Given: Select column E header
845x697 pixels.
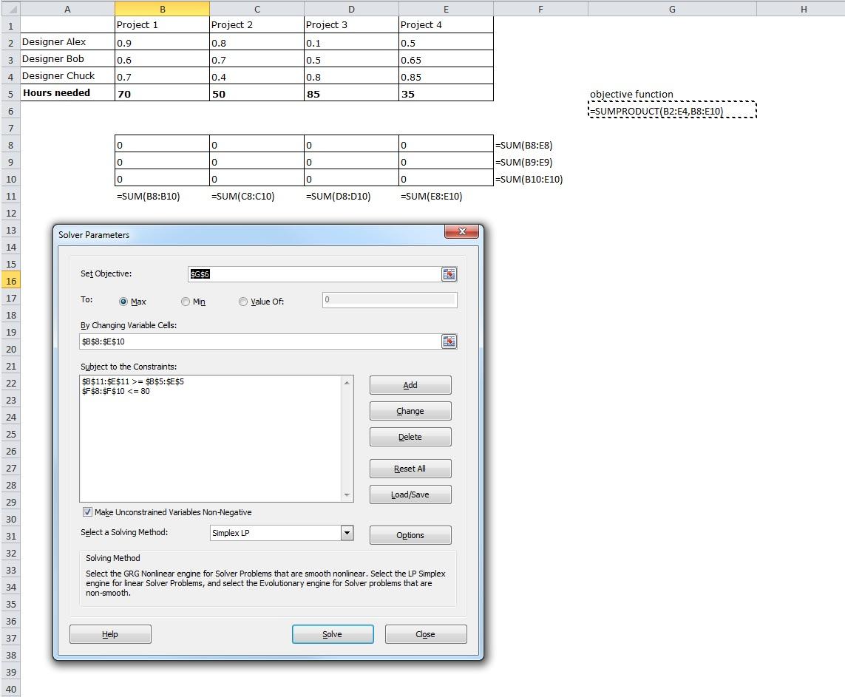Looking at the screenshot, I should [447, 9].
